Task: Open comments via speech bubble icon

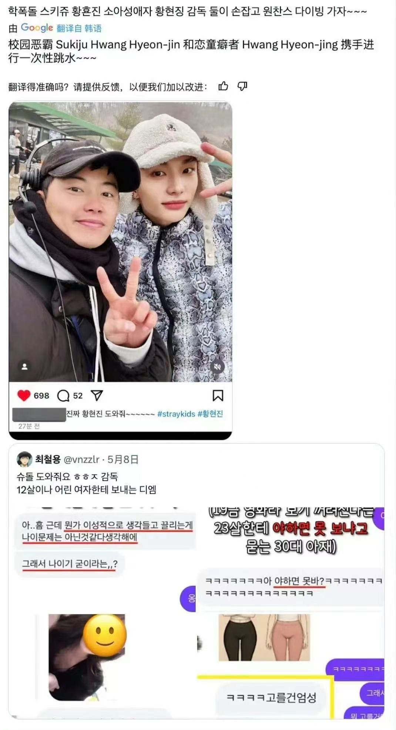Action: pos(63,395)
